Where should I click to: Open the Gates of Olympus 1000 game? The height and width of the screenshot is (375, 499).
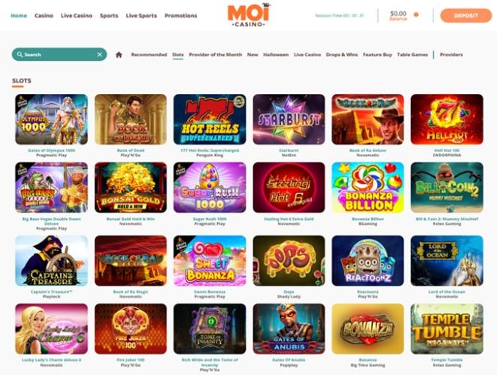click(52, 119)
